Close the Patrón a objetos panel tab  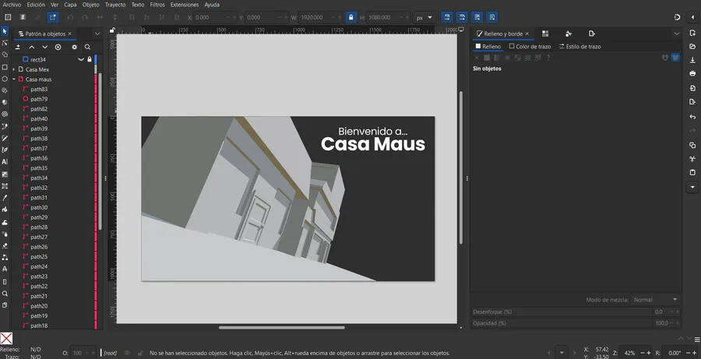click(x=70, y=33)
